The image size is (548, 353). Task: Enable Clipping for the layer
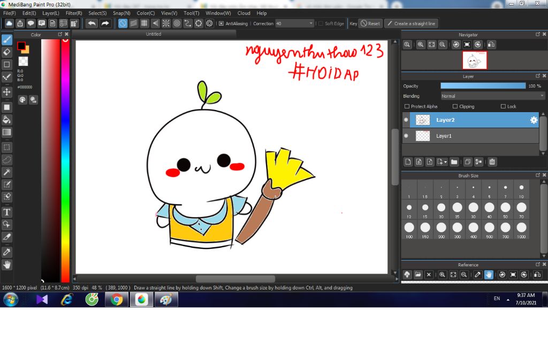pyautogui.click(x=455, y=106)
